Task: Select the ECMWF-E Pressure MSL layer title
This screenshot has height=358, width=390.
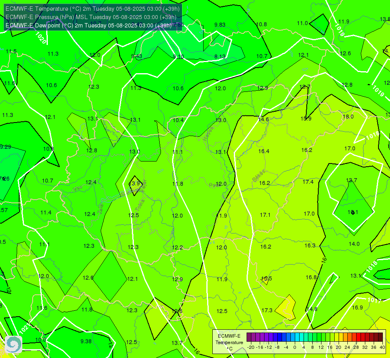Action: coord(91,17)
